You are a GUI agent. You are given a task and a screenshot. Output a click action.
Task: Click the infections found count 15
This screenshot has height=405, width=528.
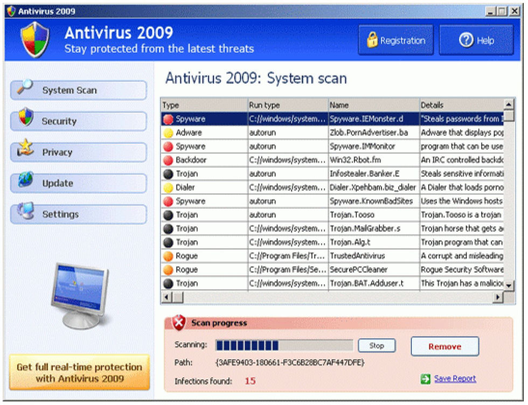point(250,381)
